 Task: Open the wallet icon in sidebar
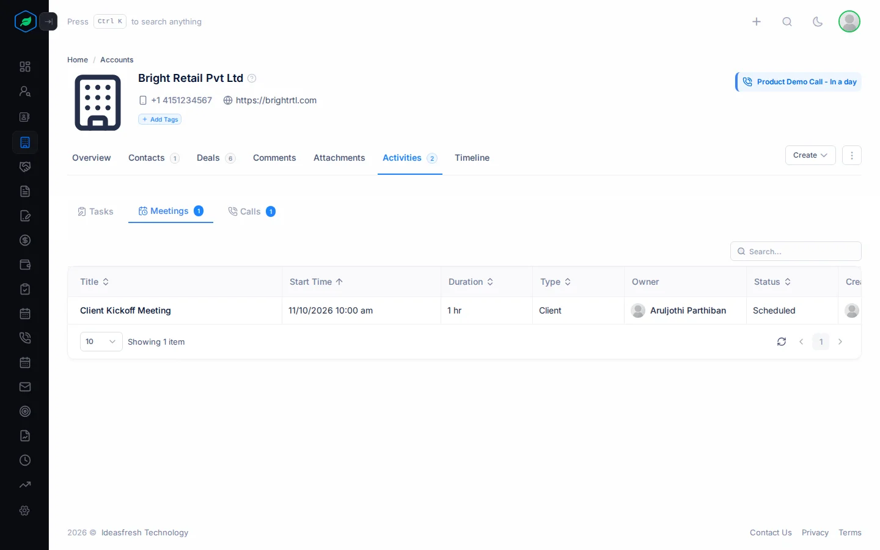25,265
